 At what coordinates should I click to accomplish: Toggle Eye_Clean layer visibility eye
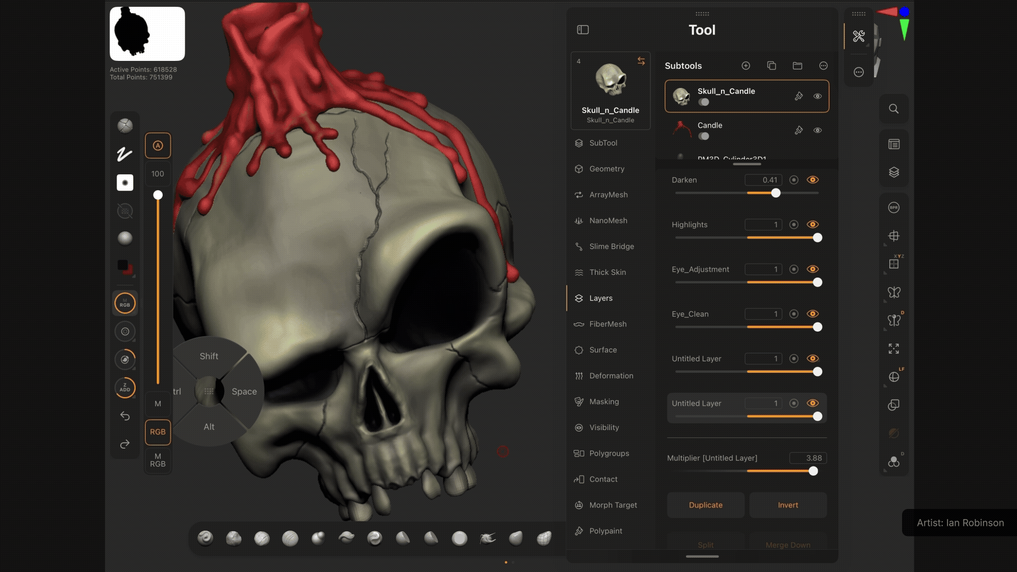[x=813, y=314]
